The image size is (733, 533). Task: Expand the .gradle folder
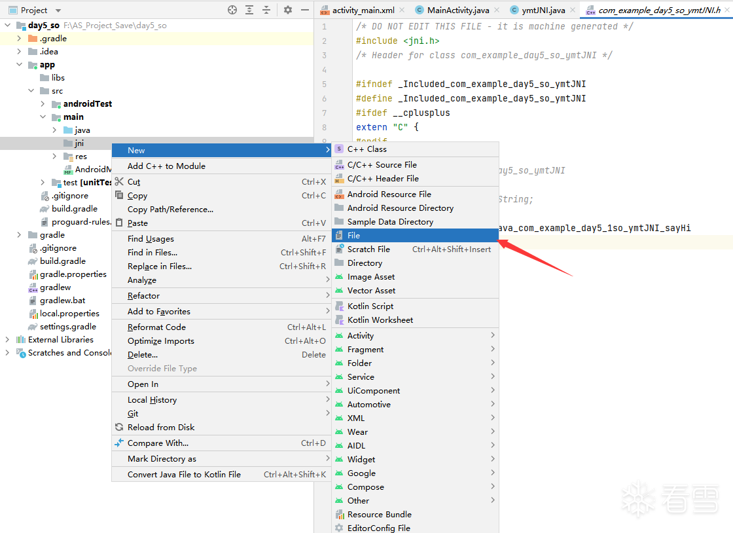click(x=19, y=39)
